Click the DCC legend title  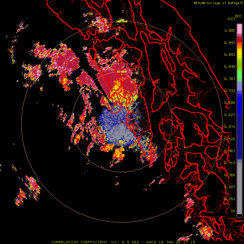238,16
